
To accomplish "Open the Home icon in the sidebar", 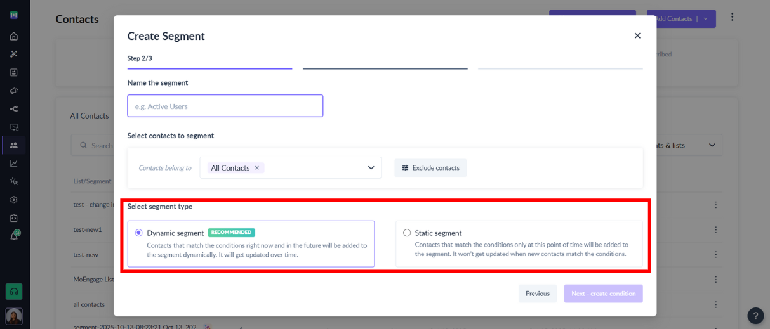I will [x=14, y=36].
